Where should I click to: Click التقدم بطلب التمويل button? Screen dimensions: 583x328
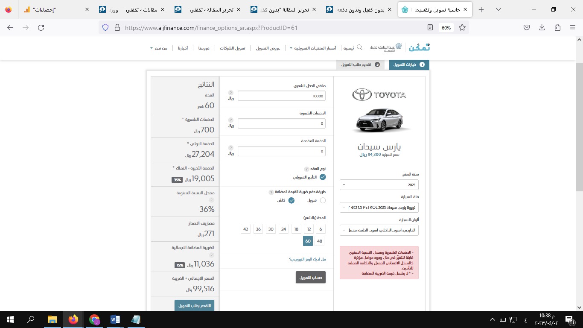194,305
